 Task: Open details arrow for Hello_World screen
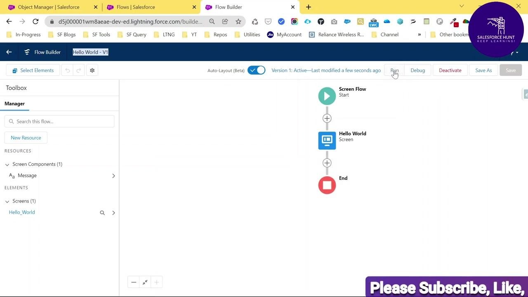pos(113,213)
